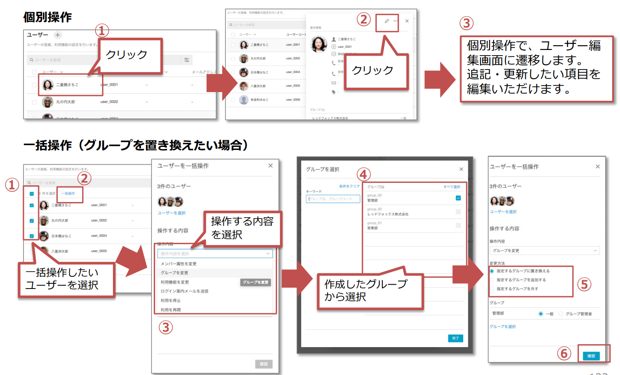
Task: Tick the header checkbox beside ユーザー under ユーザー heading
Action: coord(34,72)
